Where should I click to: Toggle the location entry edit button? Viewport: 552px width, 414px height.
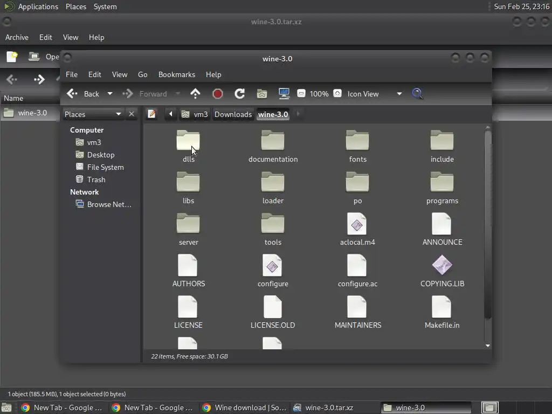[151, 114]
